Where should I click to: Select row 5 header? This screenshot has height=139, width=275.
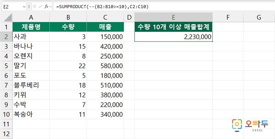point(6,66)
